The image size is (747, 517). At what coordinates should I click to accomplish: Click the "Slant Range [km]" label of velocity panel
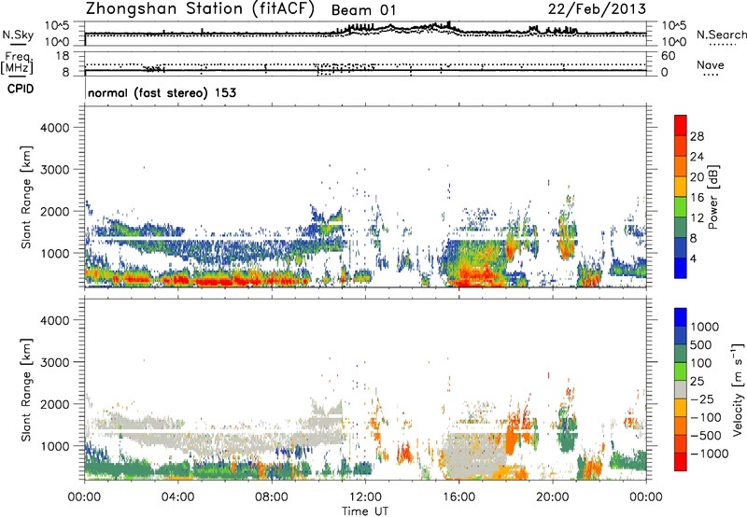[x=26, y=390]
